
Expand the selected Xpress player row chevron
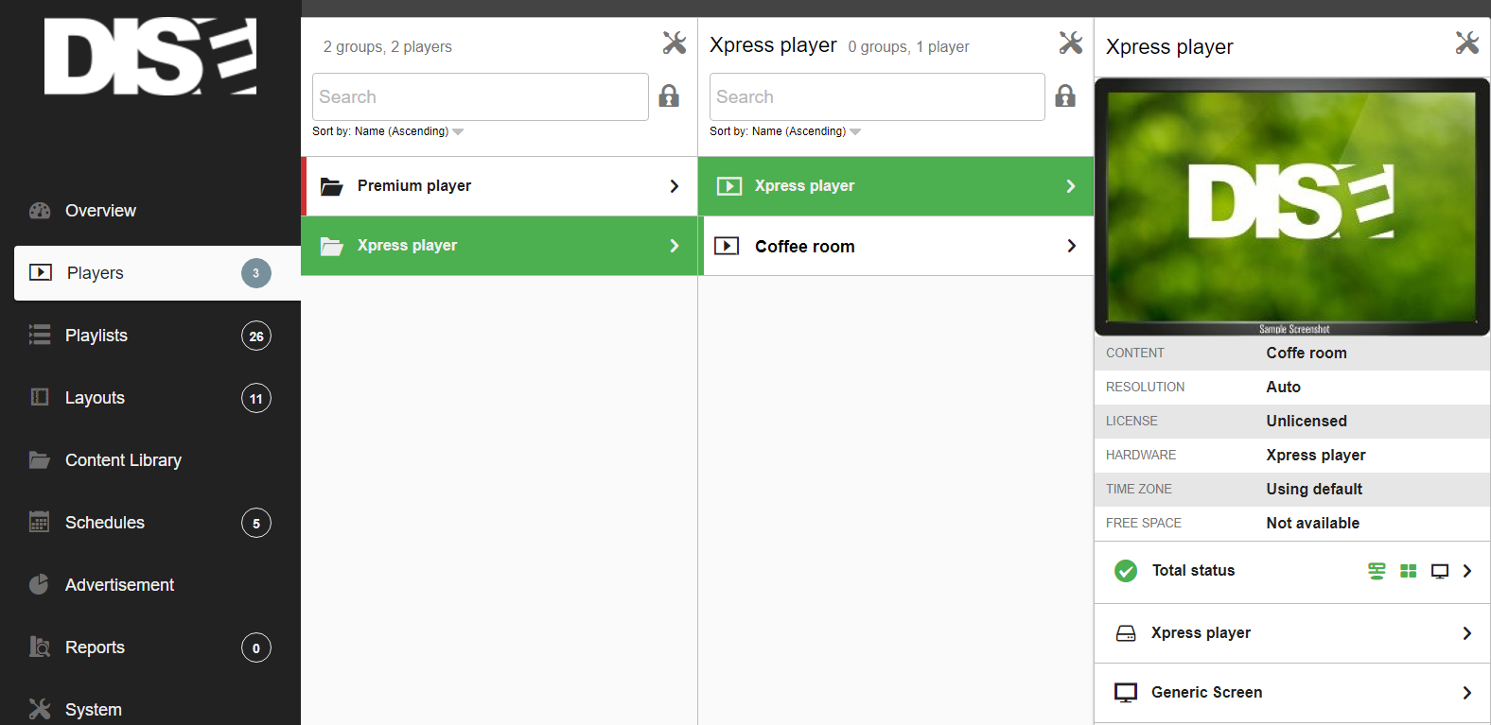(x=1071, y=186)
